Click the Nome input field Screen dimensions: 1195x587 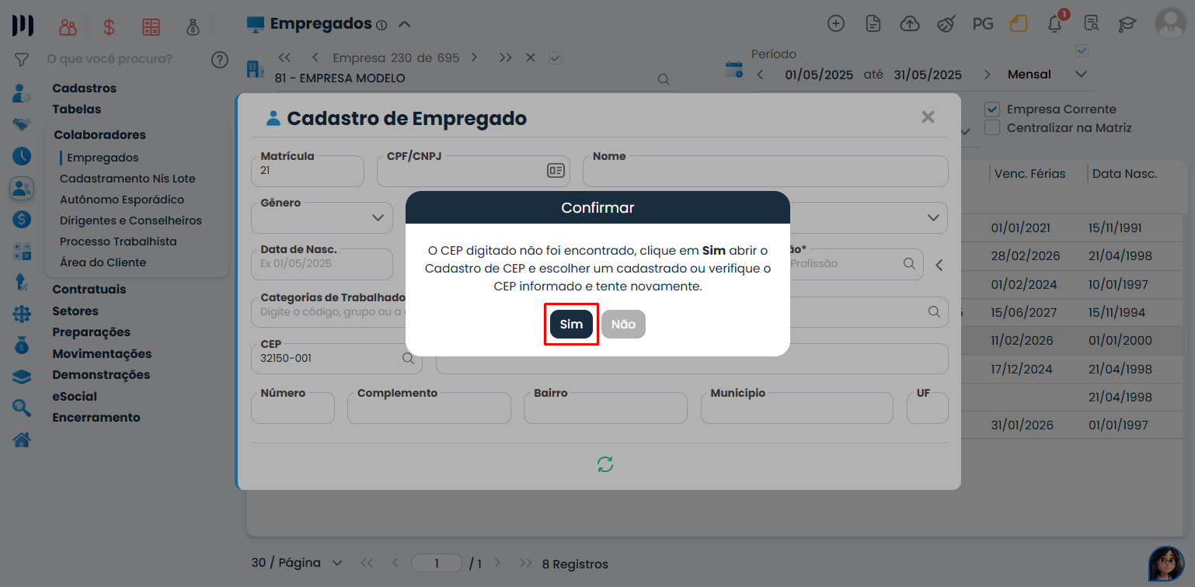[x=765, y=171]
